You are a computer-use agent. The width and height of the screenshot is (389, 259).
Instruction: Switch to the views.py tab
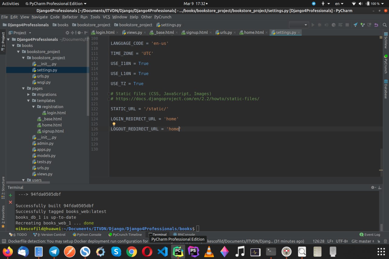(x=134, y=32)
